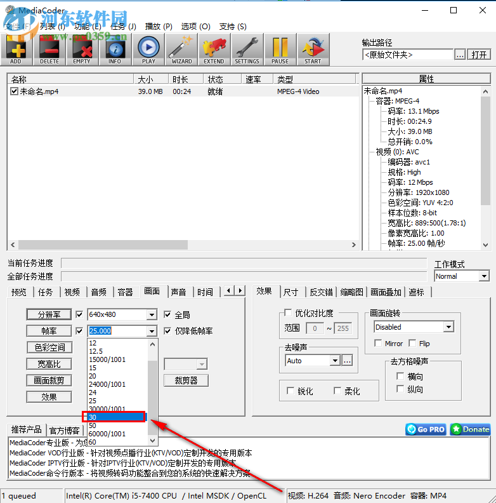
Task: Open the 列表 (I) menu
Action: [52, 26]
